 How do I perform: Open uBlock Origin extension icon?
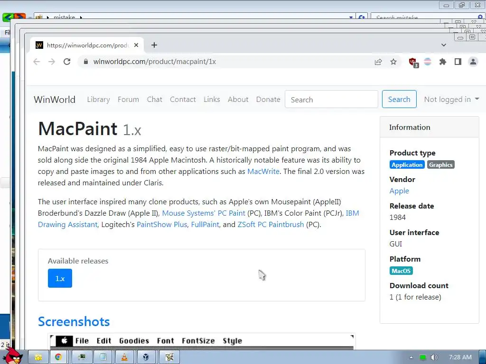[413, 62]
